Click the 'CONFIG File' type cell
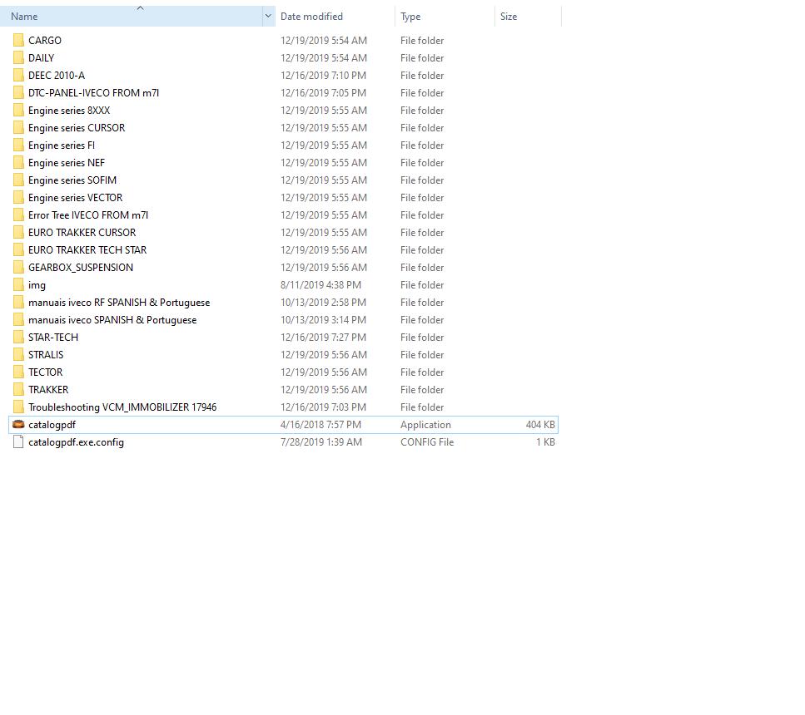This screenshot has width=805, height=715. (x=427, y=441)
